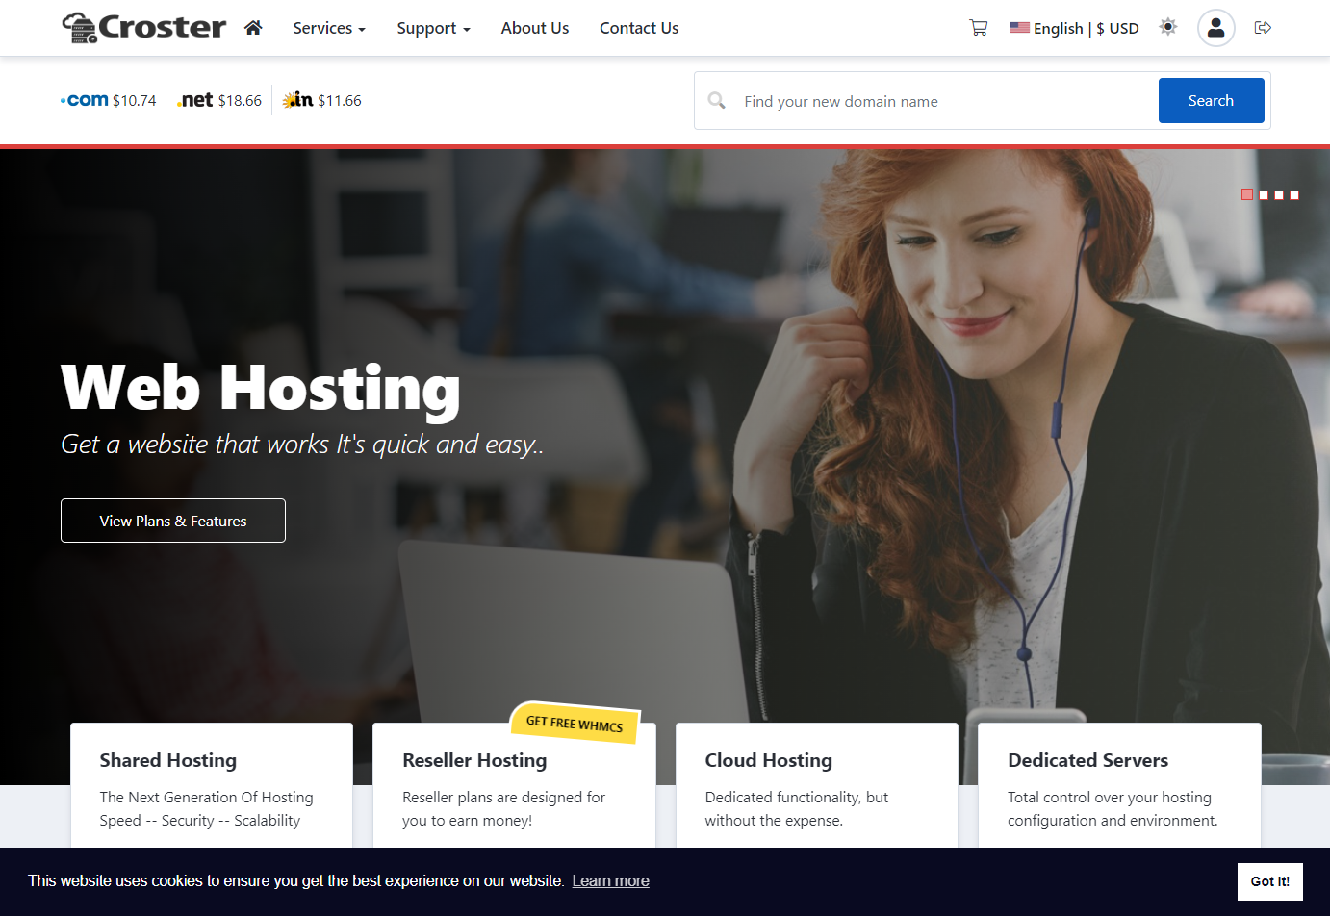Click the Croster logo

click(144, 27)
